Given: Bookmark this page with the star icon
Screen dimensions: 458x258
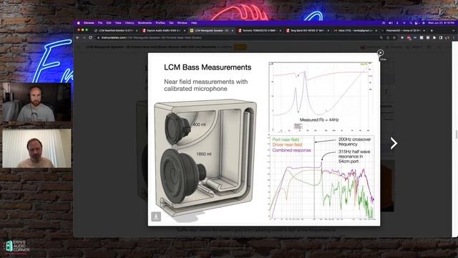Looking at the screenshot, I should (394, 38).
